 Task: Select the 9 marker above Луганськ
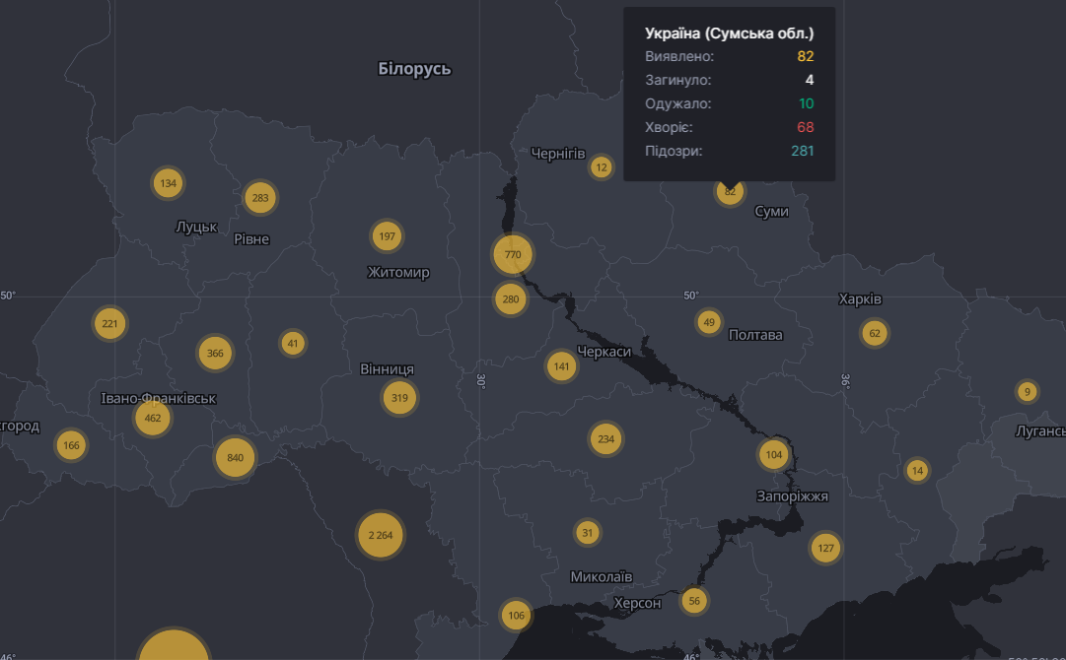1027,391
